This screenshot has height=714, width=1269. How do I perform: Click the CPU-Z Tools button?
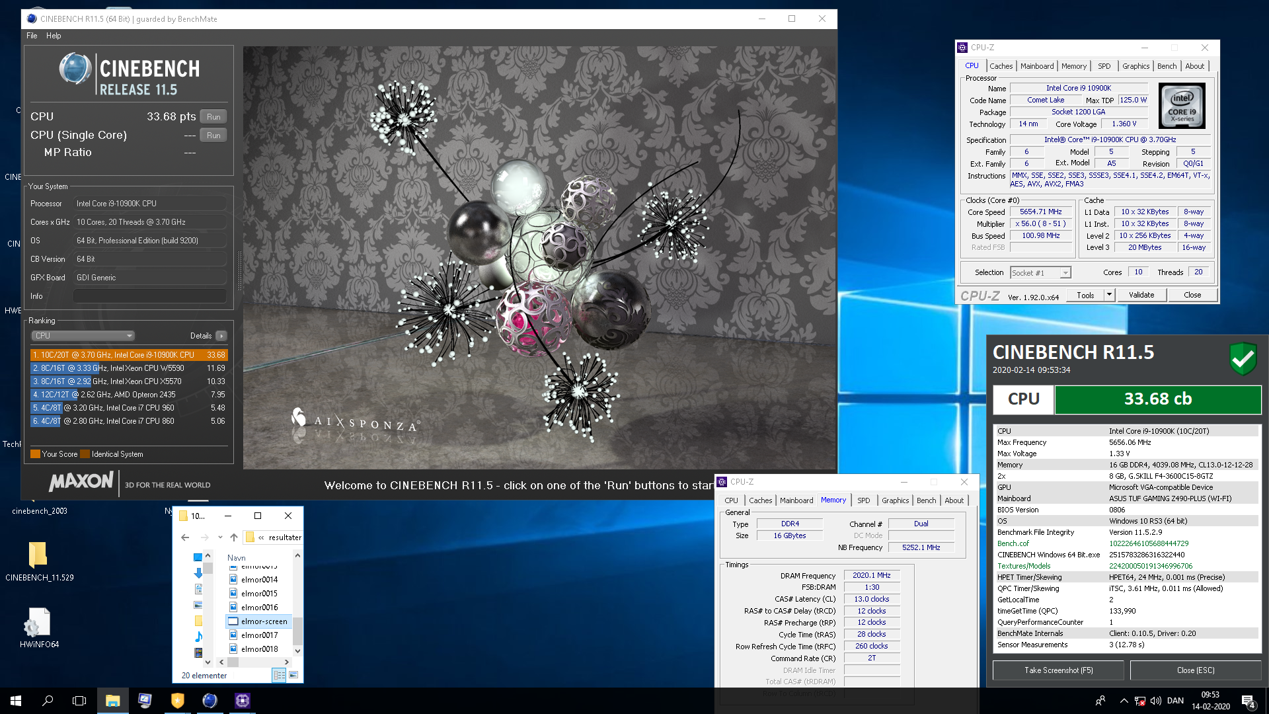[x=1085, y=296]
